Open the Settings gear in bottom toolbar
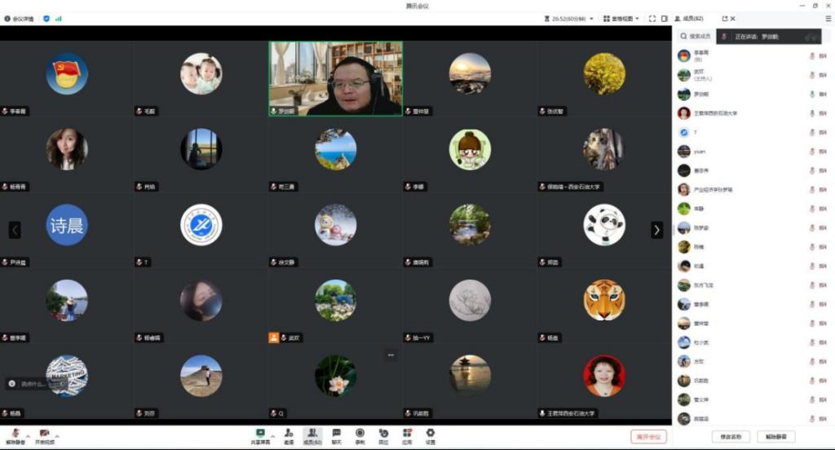 coord(430,435)
